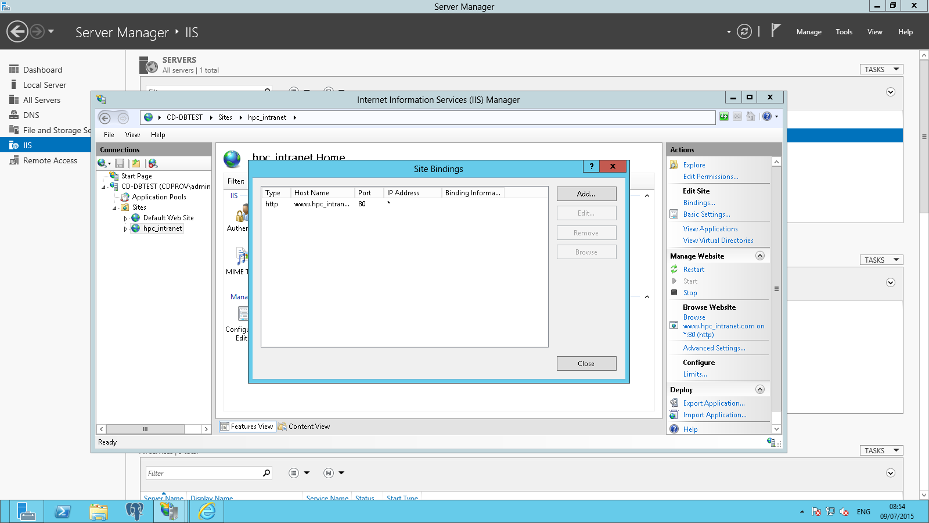
Task: Collapse the Deploy section
Action: 760,389
